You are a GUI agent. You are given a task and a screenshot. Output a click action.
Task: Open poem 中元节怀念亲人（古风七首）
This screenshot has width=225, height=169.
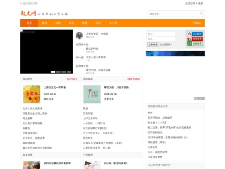[x=98, y=133]
